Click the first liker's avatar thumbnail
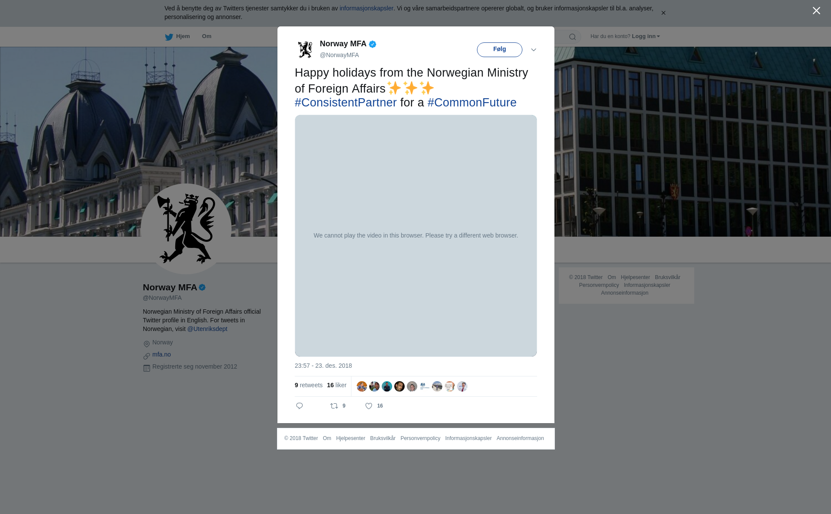The width and height of the screenshot is (831, 514). coord(362,386)
